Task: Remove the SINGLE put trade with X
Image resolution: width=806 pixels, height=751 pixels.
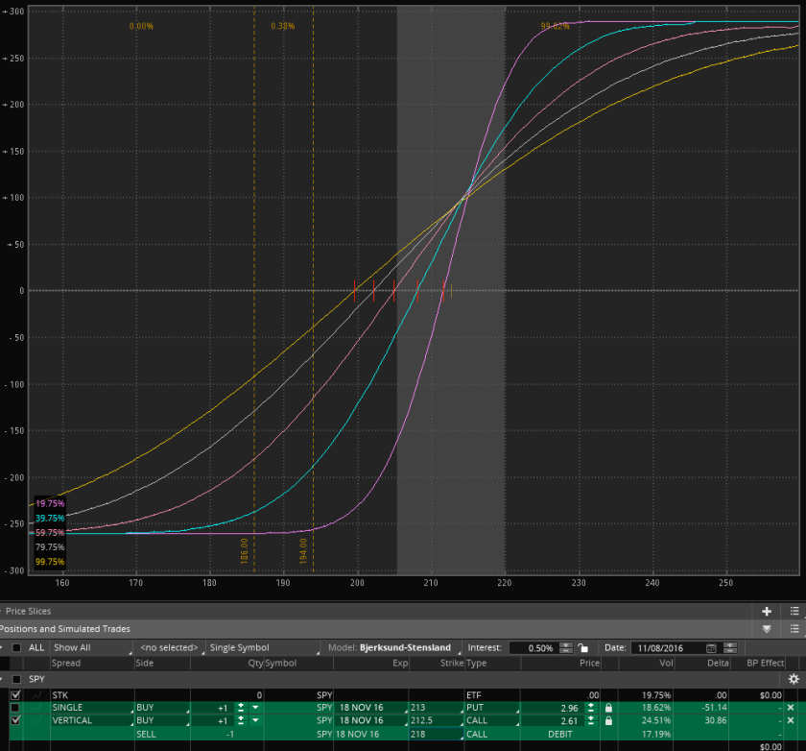Action: 791,708
